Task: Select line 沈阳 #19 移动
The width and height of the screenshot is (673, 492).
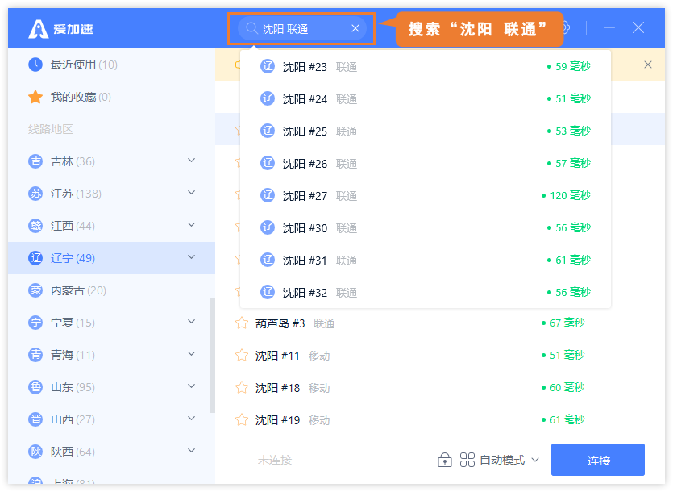Action: pyautogui.click(x=440, y=419)
